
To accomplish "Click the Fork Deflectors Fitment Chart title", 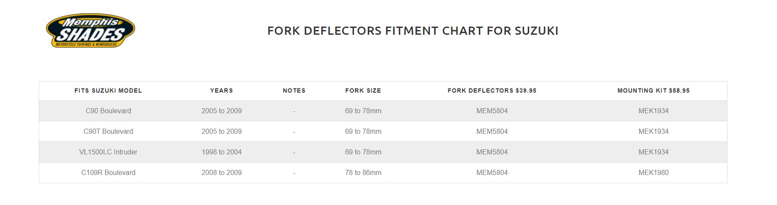I will 413,31.
